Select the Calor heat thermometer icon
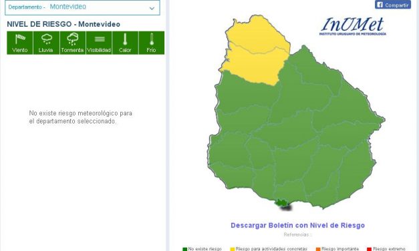 coord(125,43)
